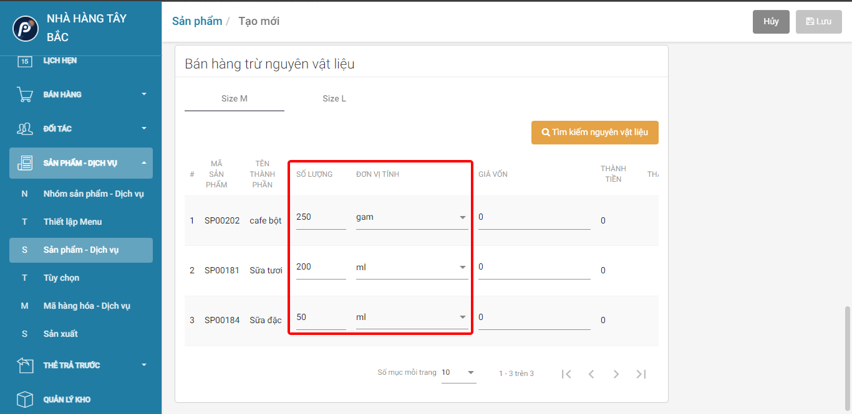The image size is (852, 414).
Task: Open Thiết lập Menu sidebar item
Action: (x=72, y=222)
